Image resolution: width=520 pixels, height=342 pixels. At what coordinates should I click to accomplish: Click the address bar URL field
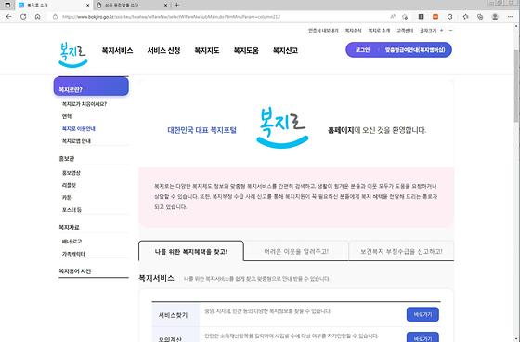[219, 17]
